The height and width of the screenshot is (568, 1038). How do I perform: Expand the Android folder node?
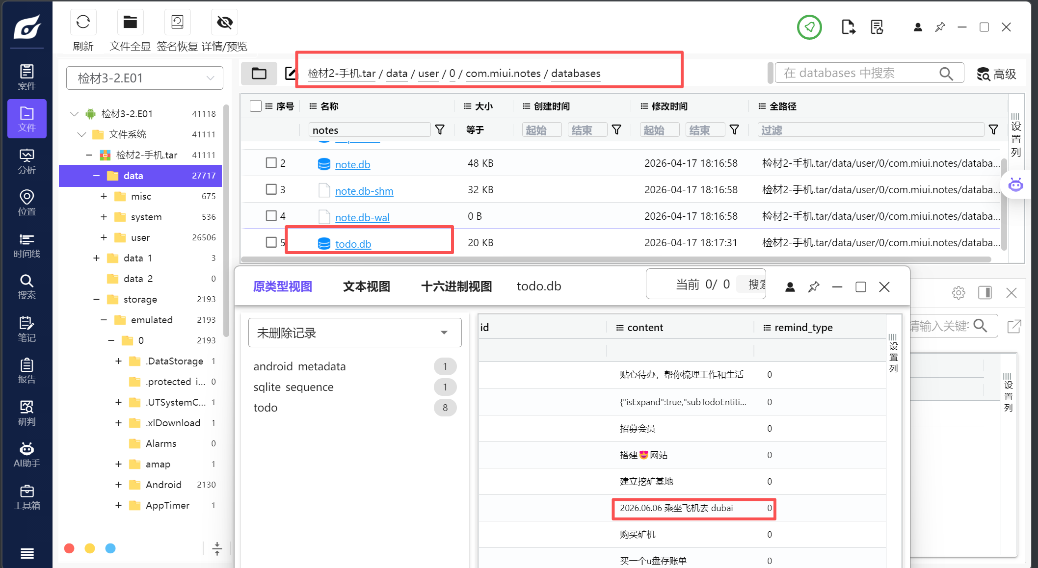point(118,485)
